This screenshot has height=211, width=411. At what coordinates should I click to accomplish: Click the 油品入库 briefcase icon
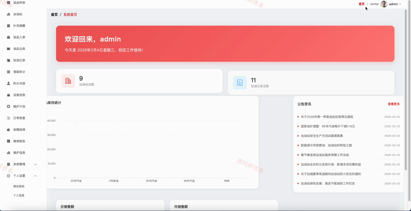tap(8, 37)
